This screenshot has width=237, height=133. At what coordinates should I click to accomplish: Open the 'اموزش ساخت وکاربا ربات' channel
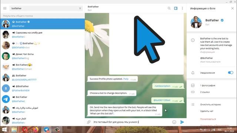[43, 110]
